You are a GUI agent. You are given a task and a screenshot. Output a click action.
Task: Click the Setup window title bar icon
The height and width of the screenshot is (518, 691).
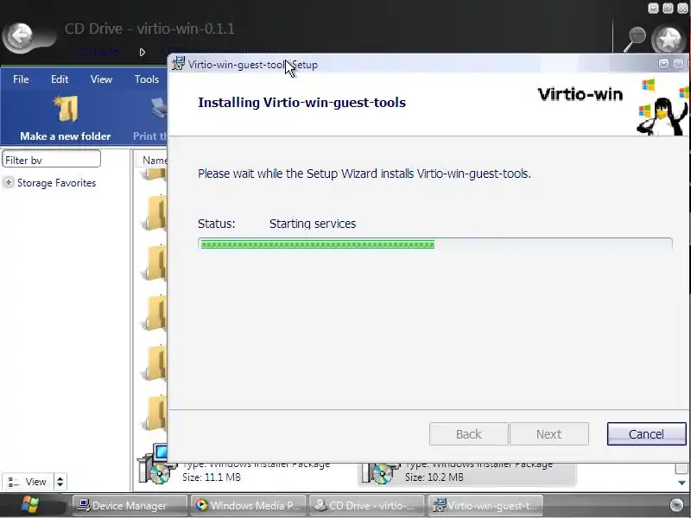[x=178, y=64]
